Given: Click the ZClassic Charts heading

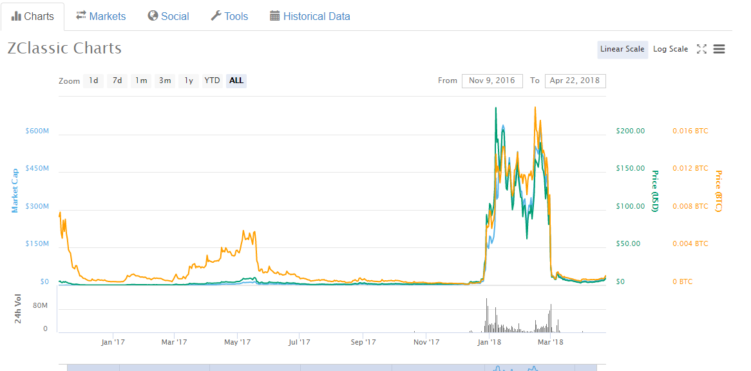Looking at the screenshot, I should (x=64, y=48).
